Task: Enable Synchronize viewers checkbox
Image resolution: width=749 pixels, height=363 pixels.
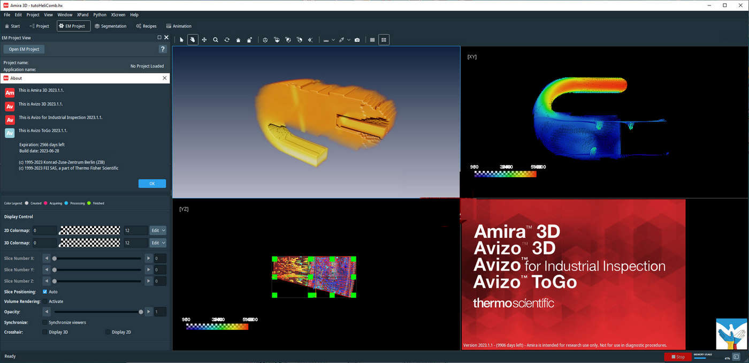Action: coord(45,322)
